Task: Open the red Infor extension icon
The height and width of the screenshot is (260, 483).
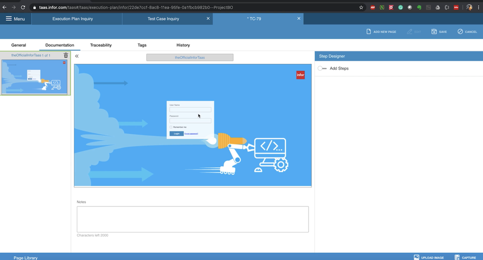Action: coord(456,7)
